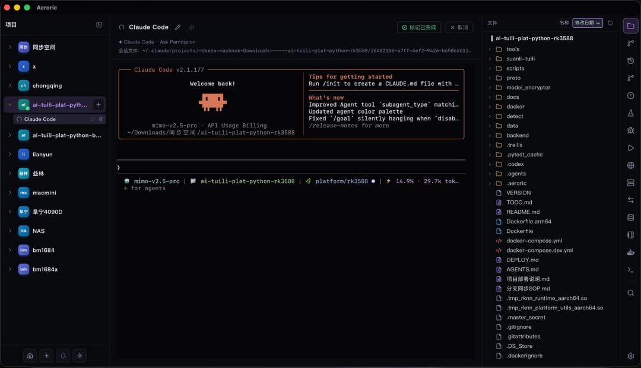The width and height of the screenshot is (641, 368).
Task: Open the flask testing panel
Action: 630,113
